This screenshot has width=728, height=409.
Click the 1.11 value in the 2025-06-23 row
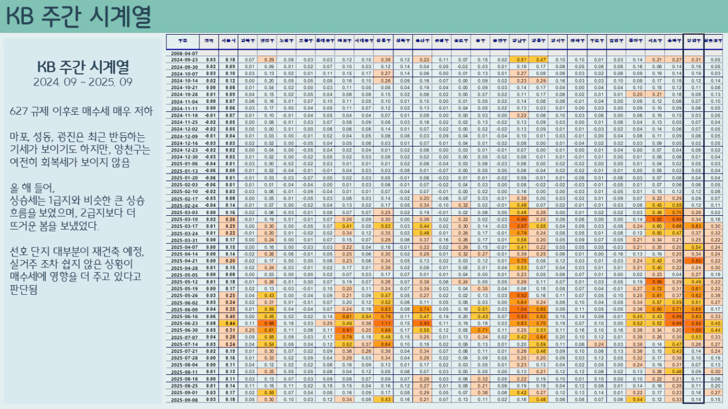click(386, 323)
